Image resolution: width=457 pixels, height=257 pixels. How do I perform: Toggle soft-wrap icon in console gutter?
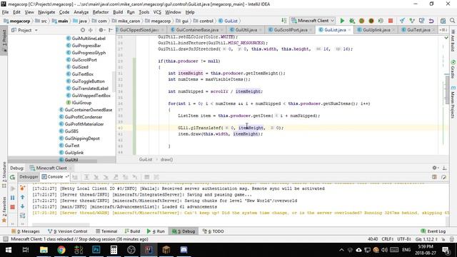pos(22,216)
